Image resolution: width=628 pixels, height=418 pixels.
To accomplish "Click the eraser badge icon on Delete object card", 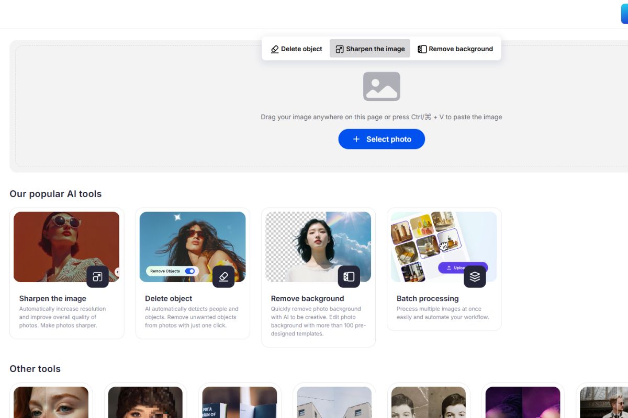I will pos(223,276).
